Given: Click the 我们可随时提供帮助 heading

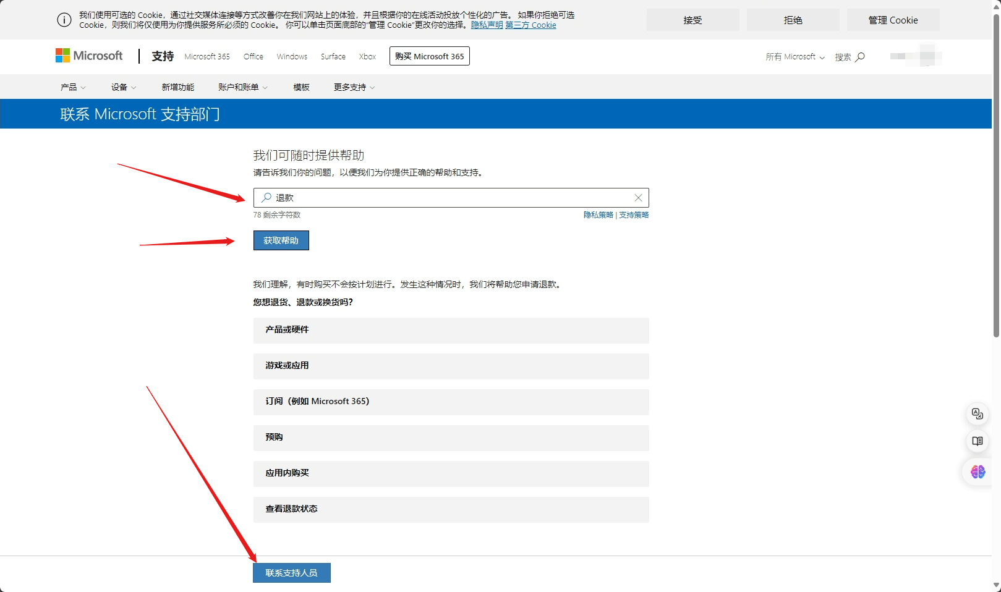Looking at the screenshot, I should (x=309, y=155).
